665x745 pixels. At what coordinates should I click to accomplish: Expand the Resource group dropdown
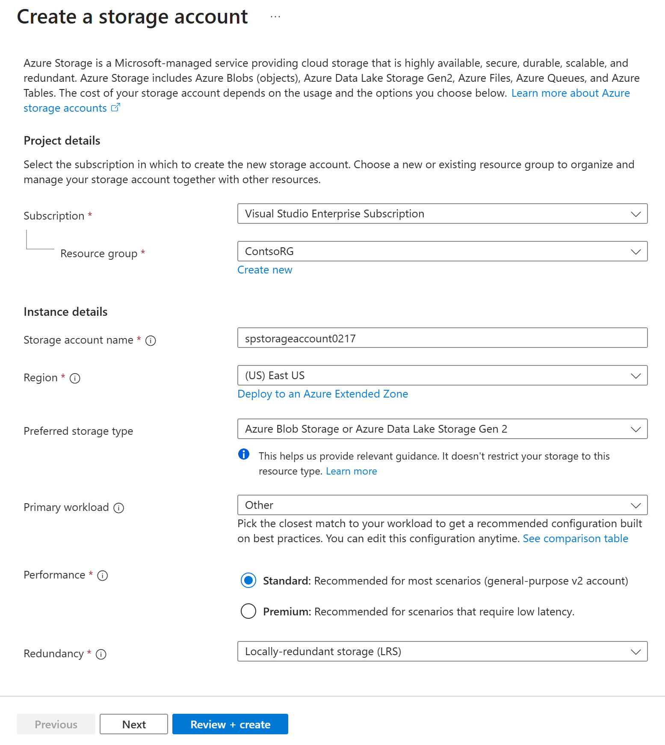click(x=442, y=252)
